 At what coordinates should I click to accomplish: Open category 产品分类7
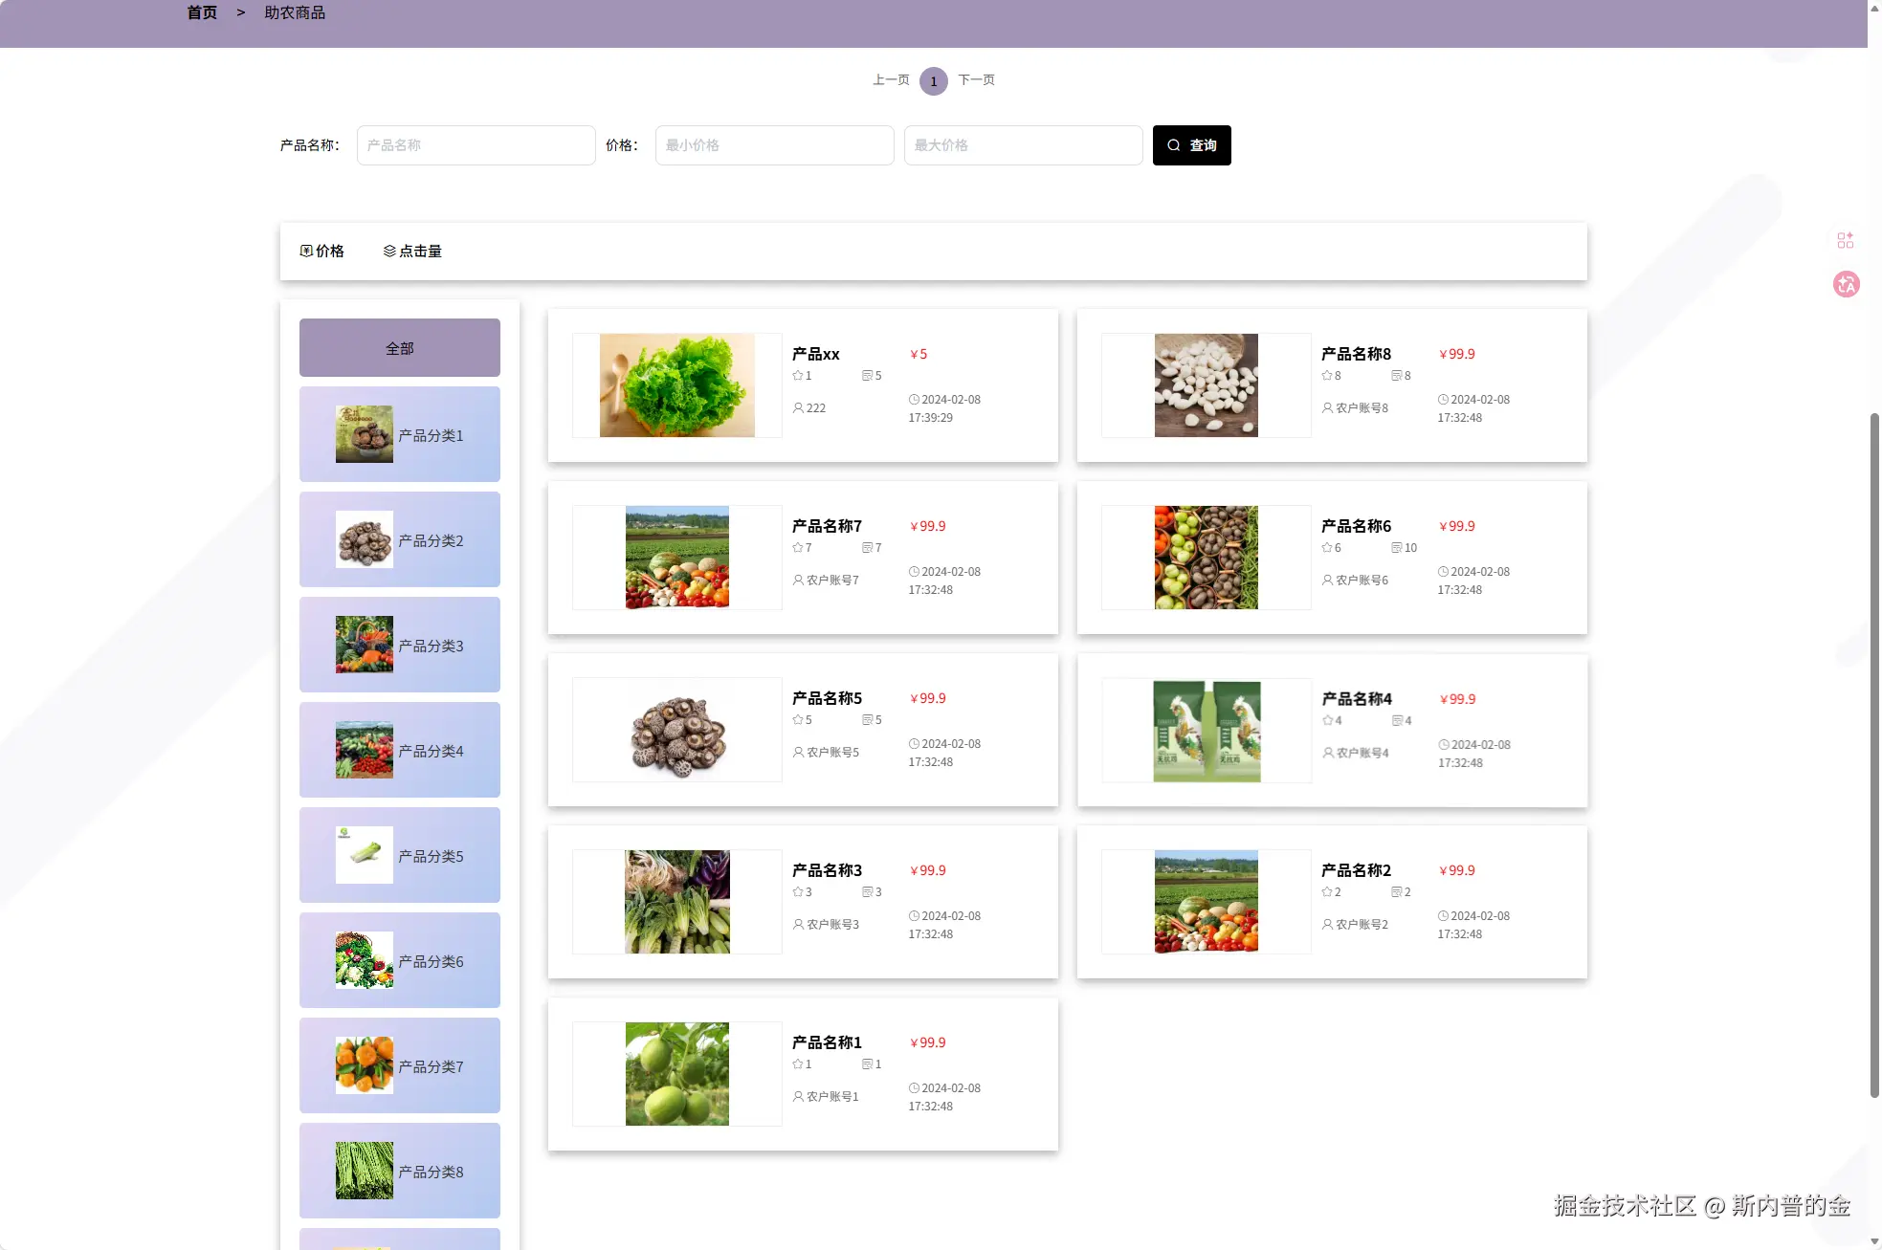(399, 1065)
